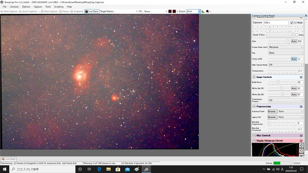Collapse the Image Controls section
The image size is (308, 173).
254,77
